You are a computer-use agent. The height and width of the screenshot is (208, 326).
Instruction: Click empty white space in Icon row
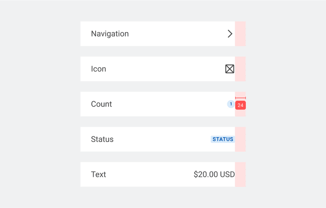click(x=167, y=69)
